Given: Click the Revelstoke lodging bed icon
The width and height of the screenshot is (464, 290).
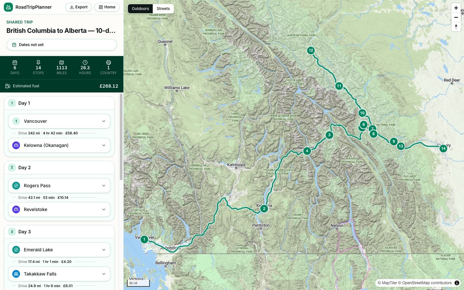Looking at the screenshot, I should [x=16, y=209].
